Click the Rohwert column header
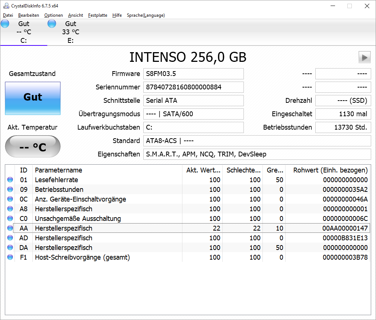 [x=328, y=170]
